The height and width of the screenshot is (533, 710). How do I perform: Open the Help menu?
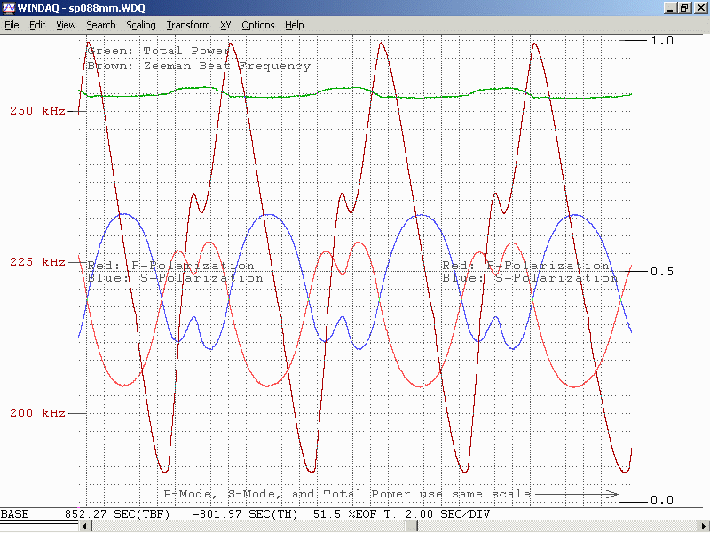click(294, 25)
